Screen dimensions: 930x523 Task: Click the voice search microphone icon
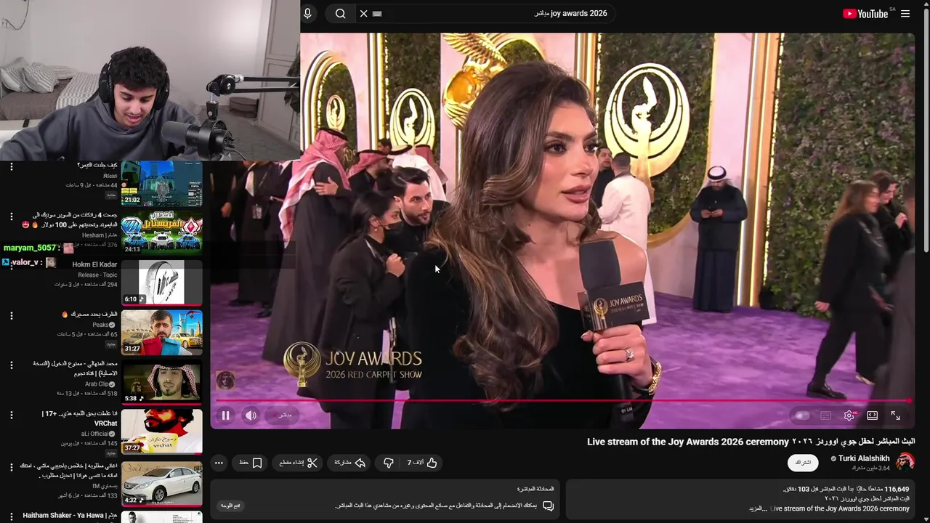click(x=307, y=13)
